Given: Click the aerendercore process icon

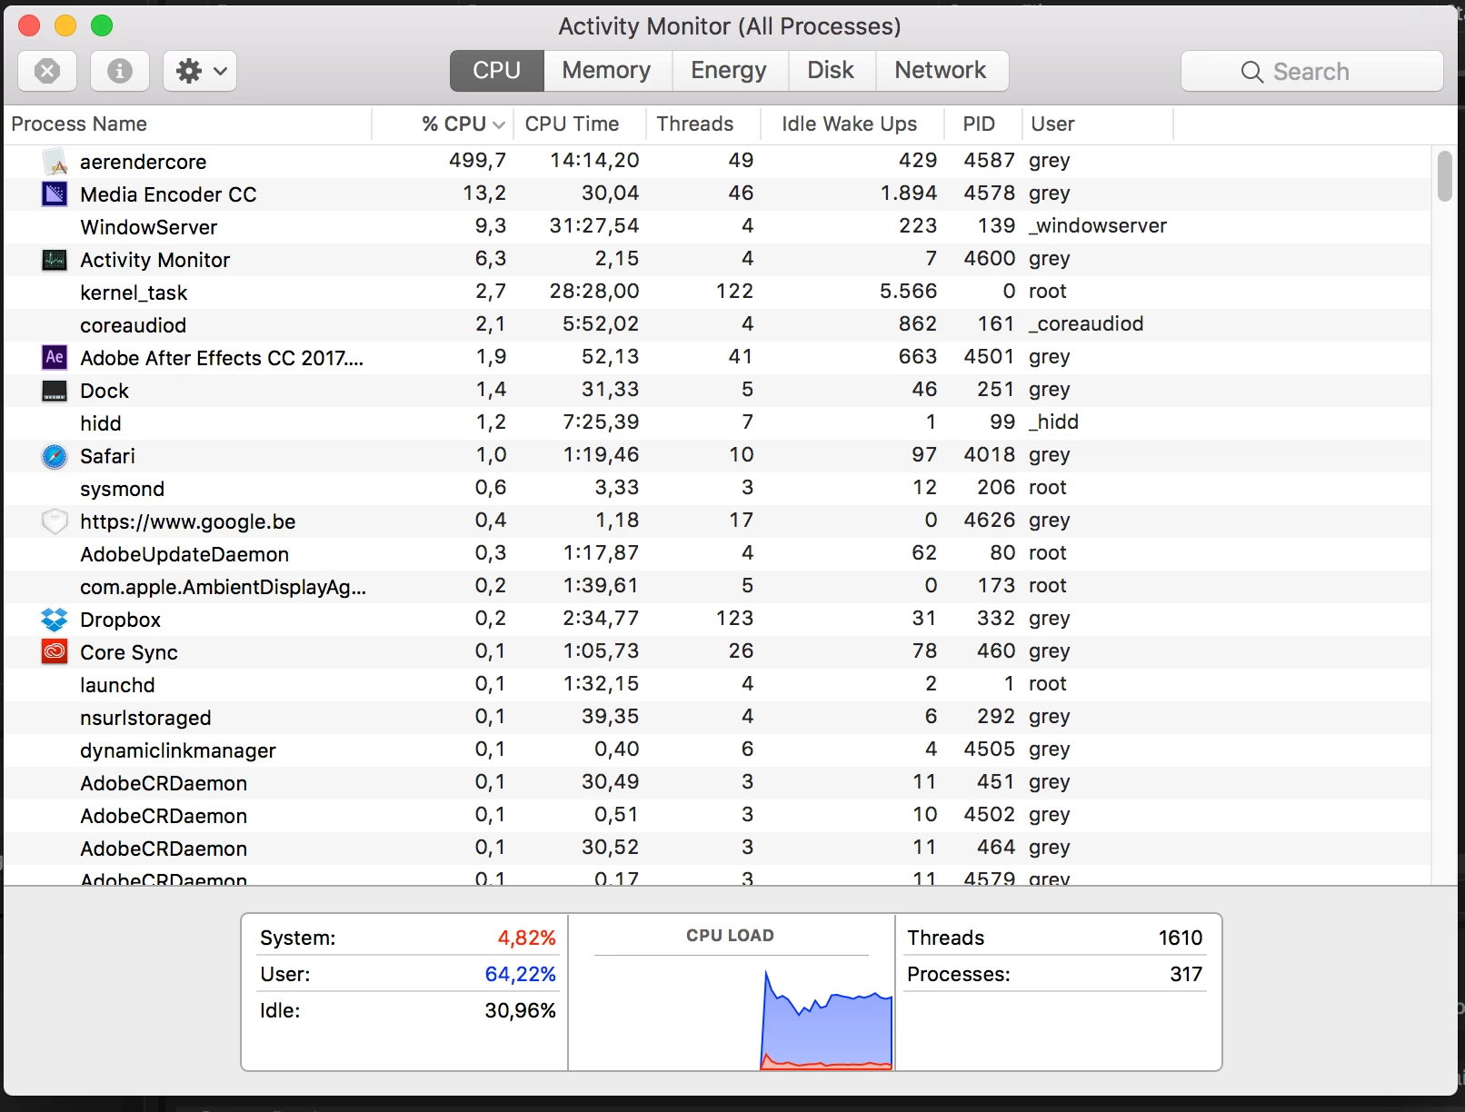Looking at the screenshot, I should 55,162.
